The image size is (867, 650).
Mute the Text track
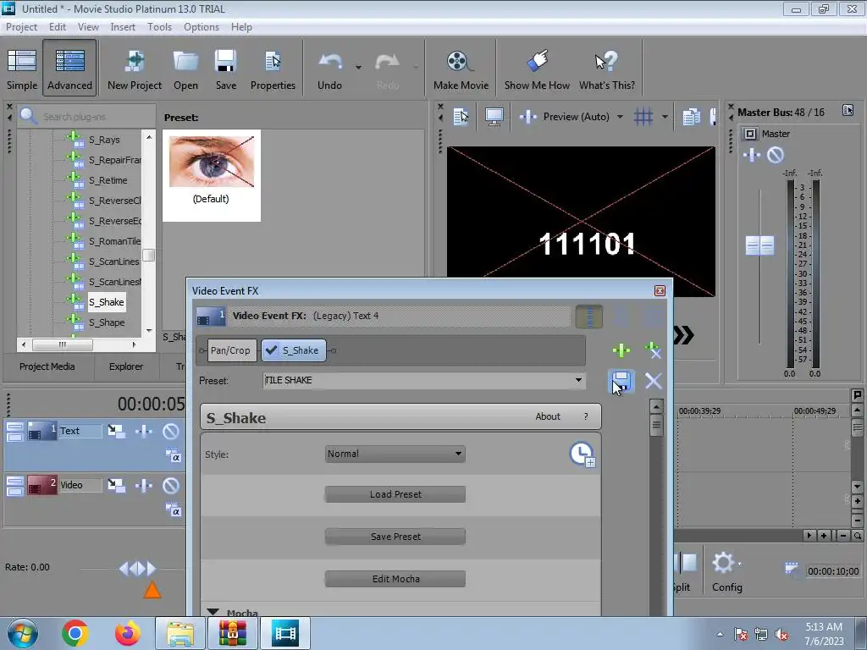click(170, 431)
